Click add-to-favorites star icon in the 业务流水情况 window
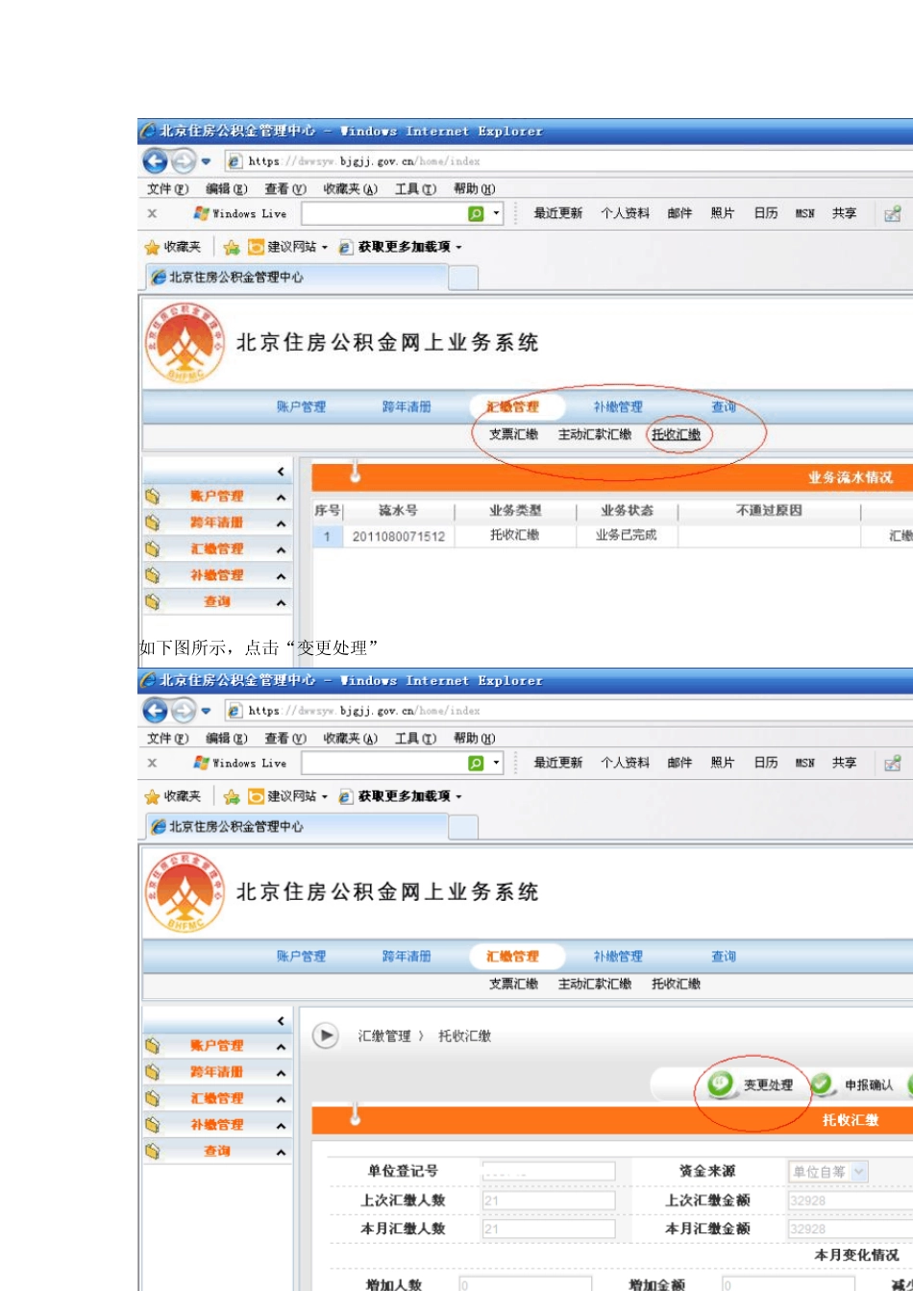 click(232, 247)
